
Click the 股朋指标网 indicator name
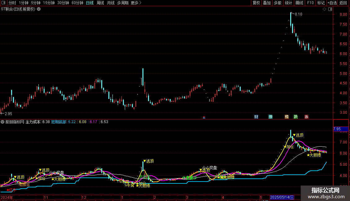tap(15, 122)
